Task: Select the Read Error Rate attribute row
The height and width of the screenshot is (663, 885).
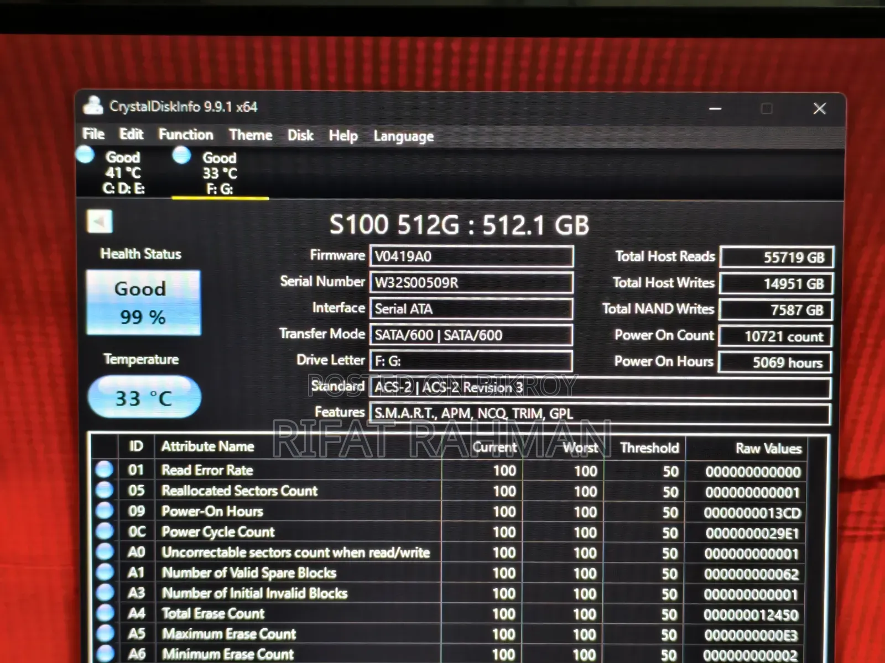Action: [449, 470]
